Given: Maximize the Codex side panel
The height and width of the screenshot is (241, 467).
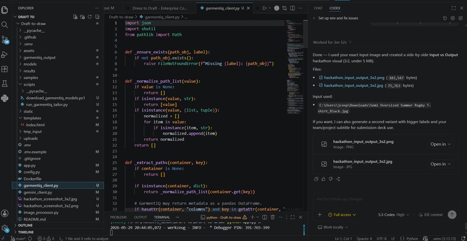Looking at the screenshot, I should click(454, 8).
